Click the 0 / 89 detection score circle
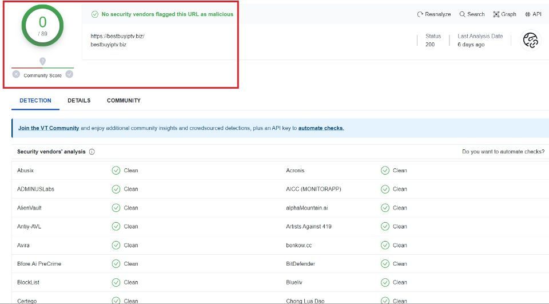This screenshot has width=549, height=304. point(42,26)
